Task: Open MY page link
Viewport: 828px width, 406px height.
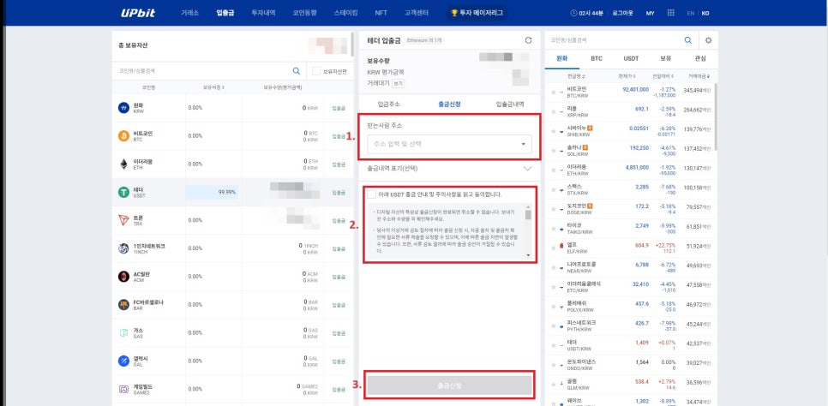Action: pos(650,13)
